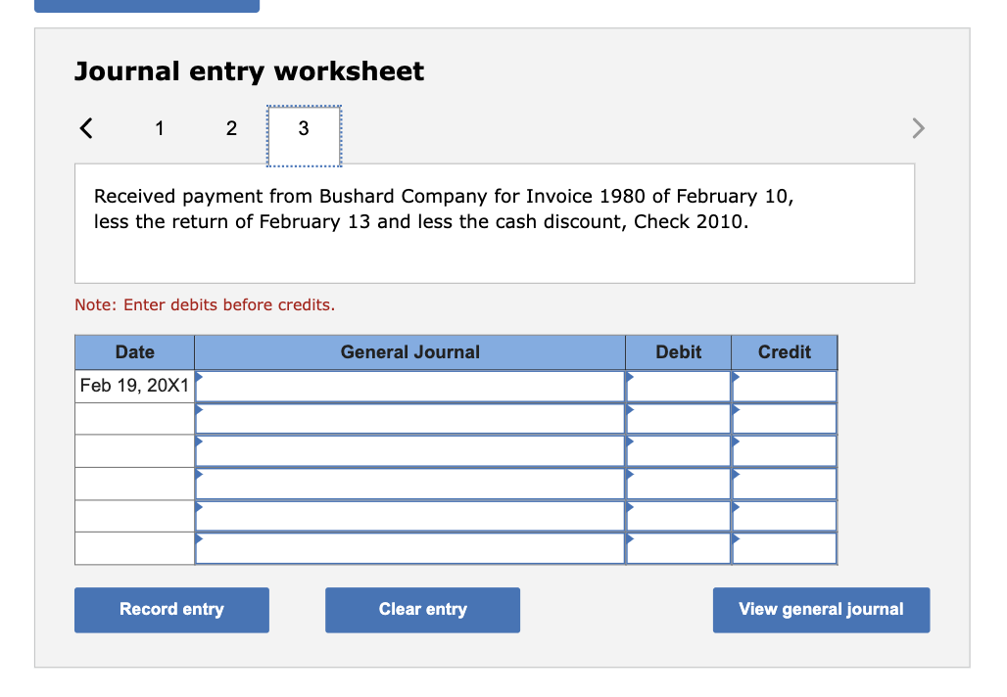Click the Clear entry button

point(422,610)
